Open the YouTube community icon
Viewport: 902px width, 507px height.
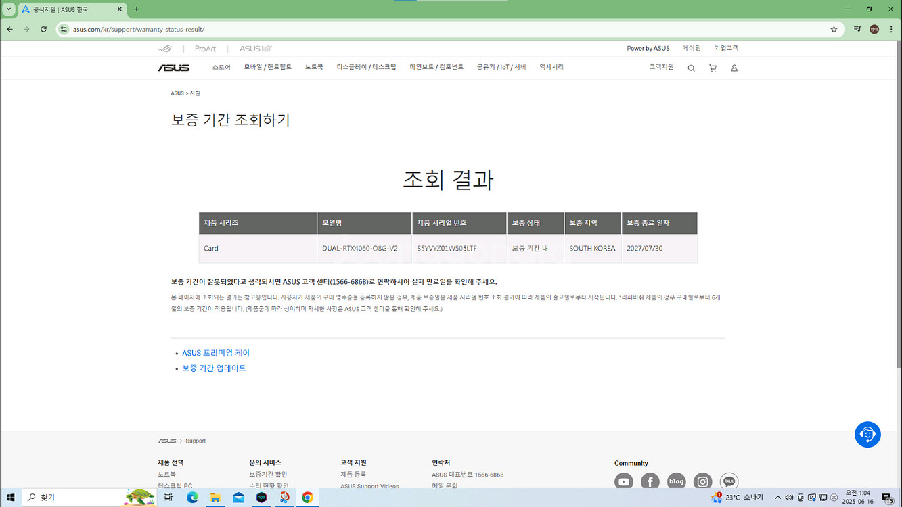(x=623, y=481)
